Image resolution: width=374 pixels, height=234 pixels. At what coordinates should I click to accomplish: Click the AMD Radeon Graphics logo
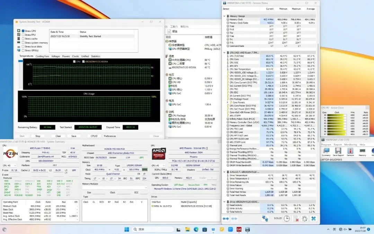[159, 154]
